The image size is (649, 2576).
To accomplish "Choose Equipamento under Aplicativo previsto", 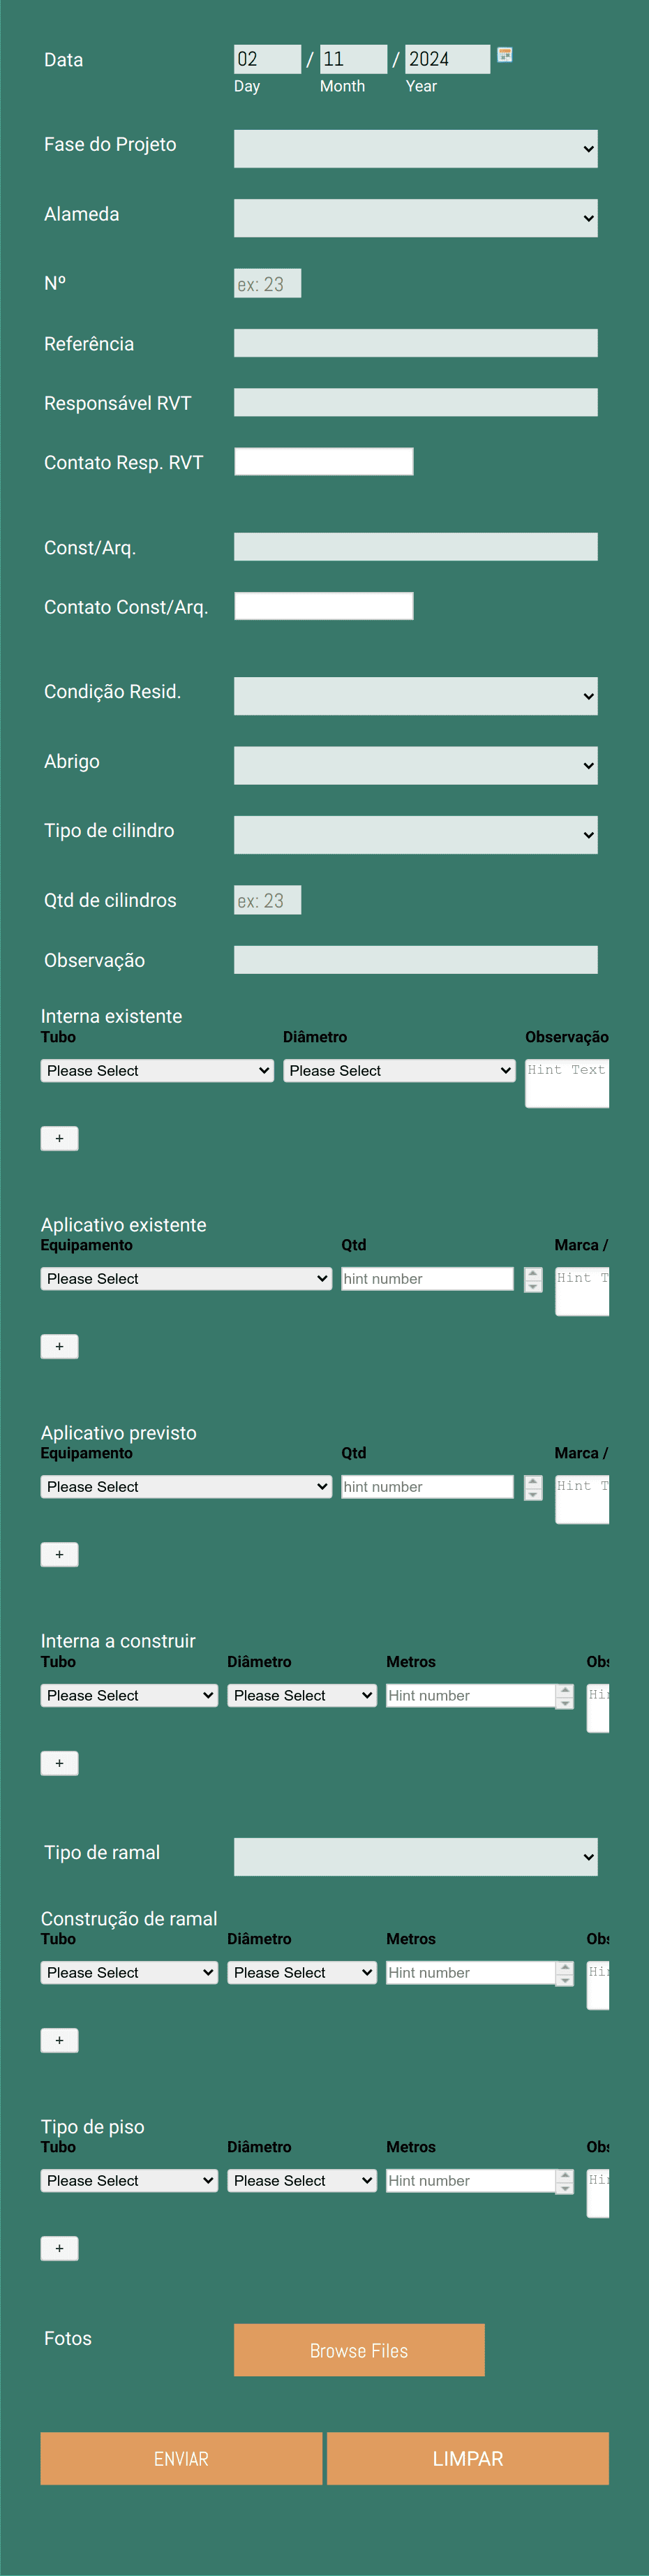I will pos(186,1487).
